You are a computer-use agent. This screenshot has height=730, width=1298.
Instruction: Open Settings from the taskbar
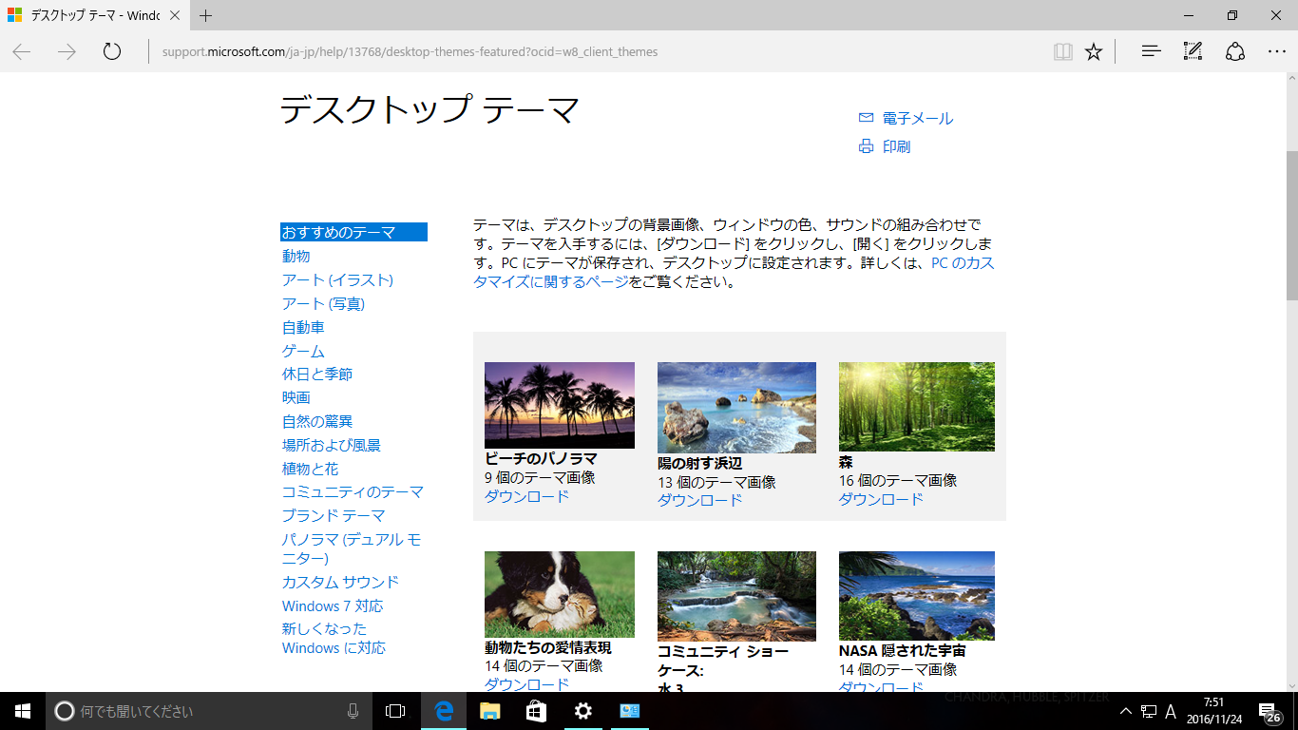582,710
